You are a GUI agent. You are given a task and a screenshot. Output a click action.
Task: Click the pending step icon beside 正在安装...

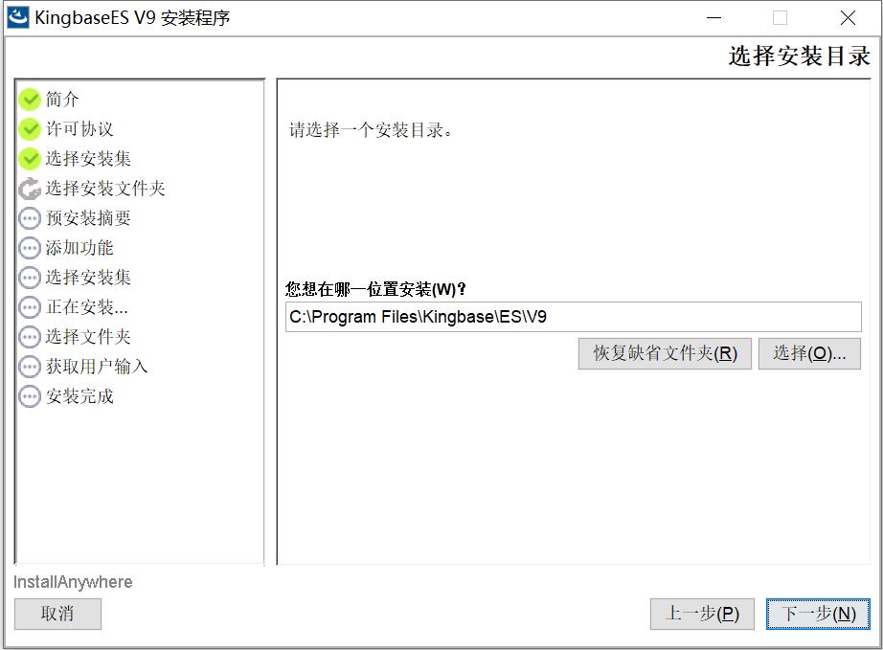30,307
